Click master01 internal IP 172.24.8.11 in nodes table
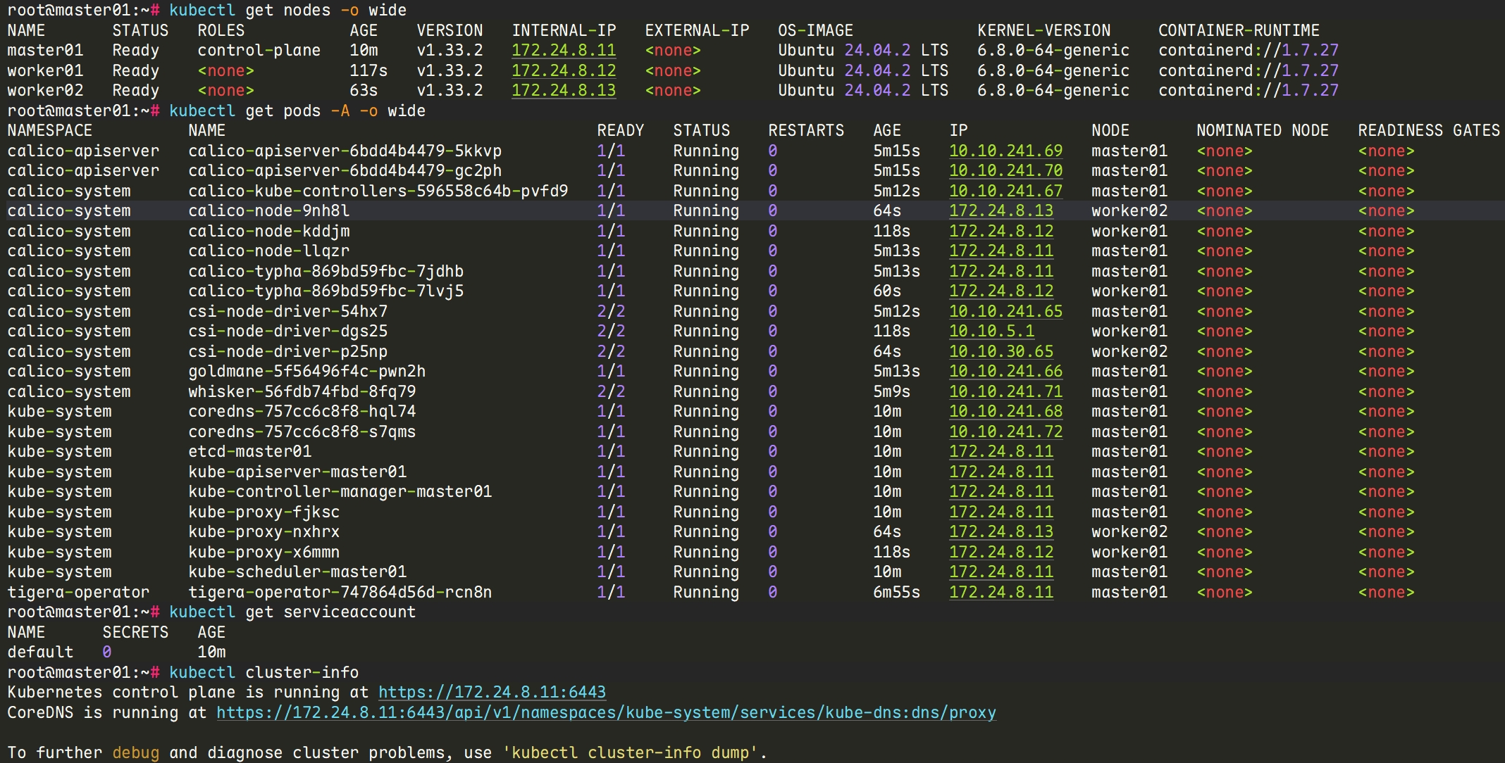Viewport: 1505px width, 763px height. (563, 51)
